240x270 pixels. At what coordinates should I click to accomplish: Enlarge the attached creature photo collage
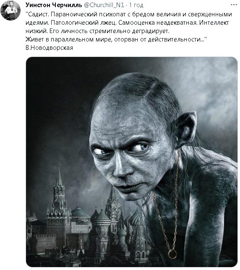132,162
